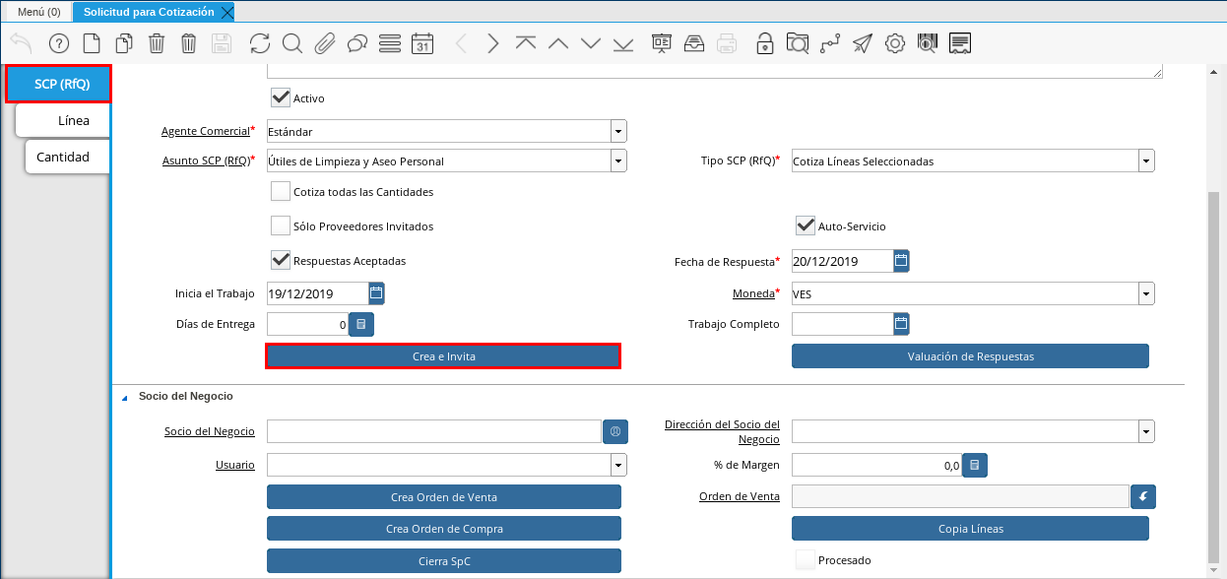Enable Cotiza todas las Cantidades
Viewport: 1227px width, 579px height.
point(281,192)
